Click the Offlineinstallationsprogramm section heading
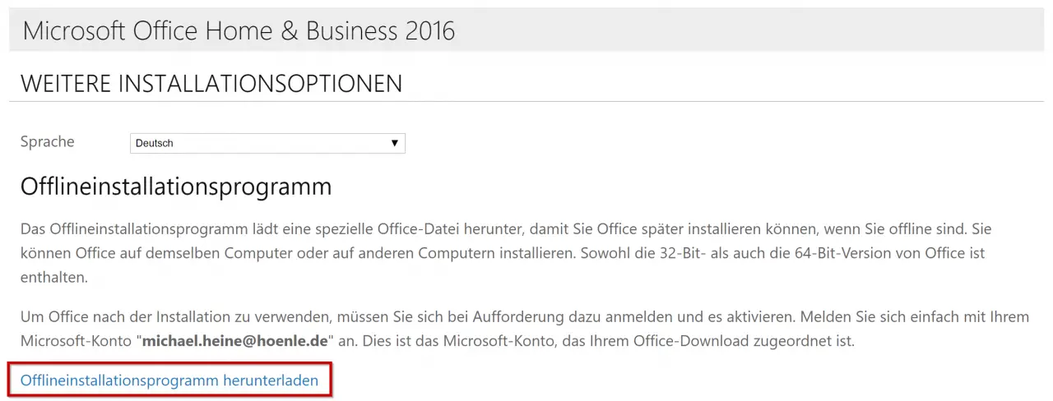 tap(175, 187)
